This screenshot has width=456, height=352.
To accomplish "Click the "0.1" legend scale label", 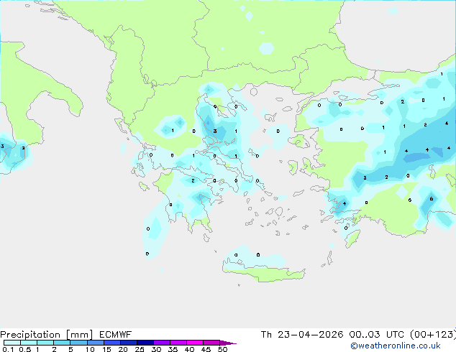I will point(8,349).
